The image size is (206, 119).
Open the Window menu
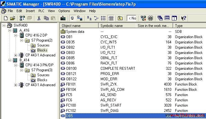tap(79, 11)
